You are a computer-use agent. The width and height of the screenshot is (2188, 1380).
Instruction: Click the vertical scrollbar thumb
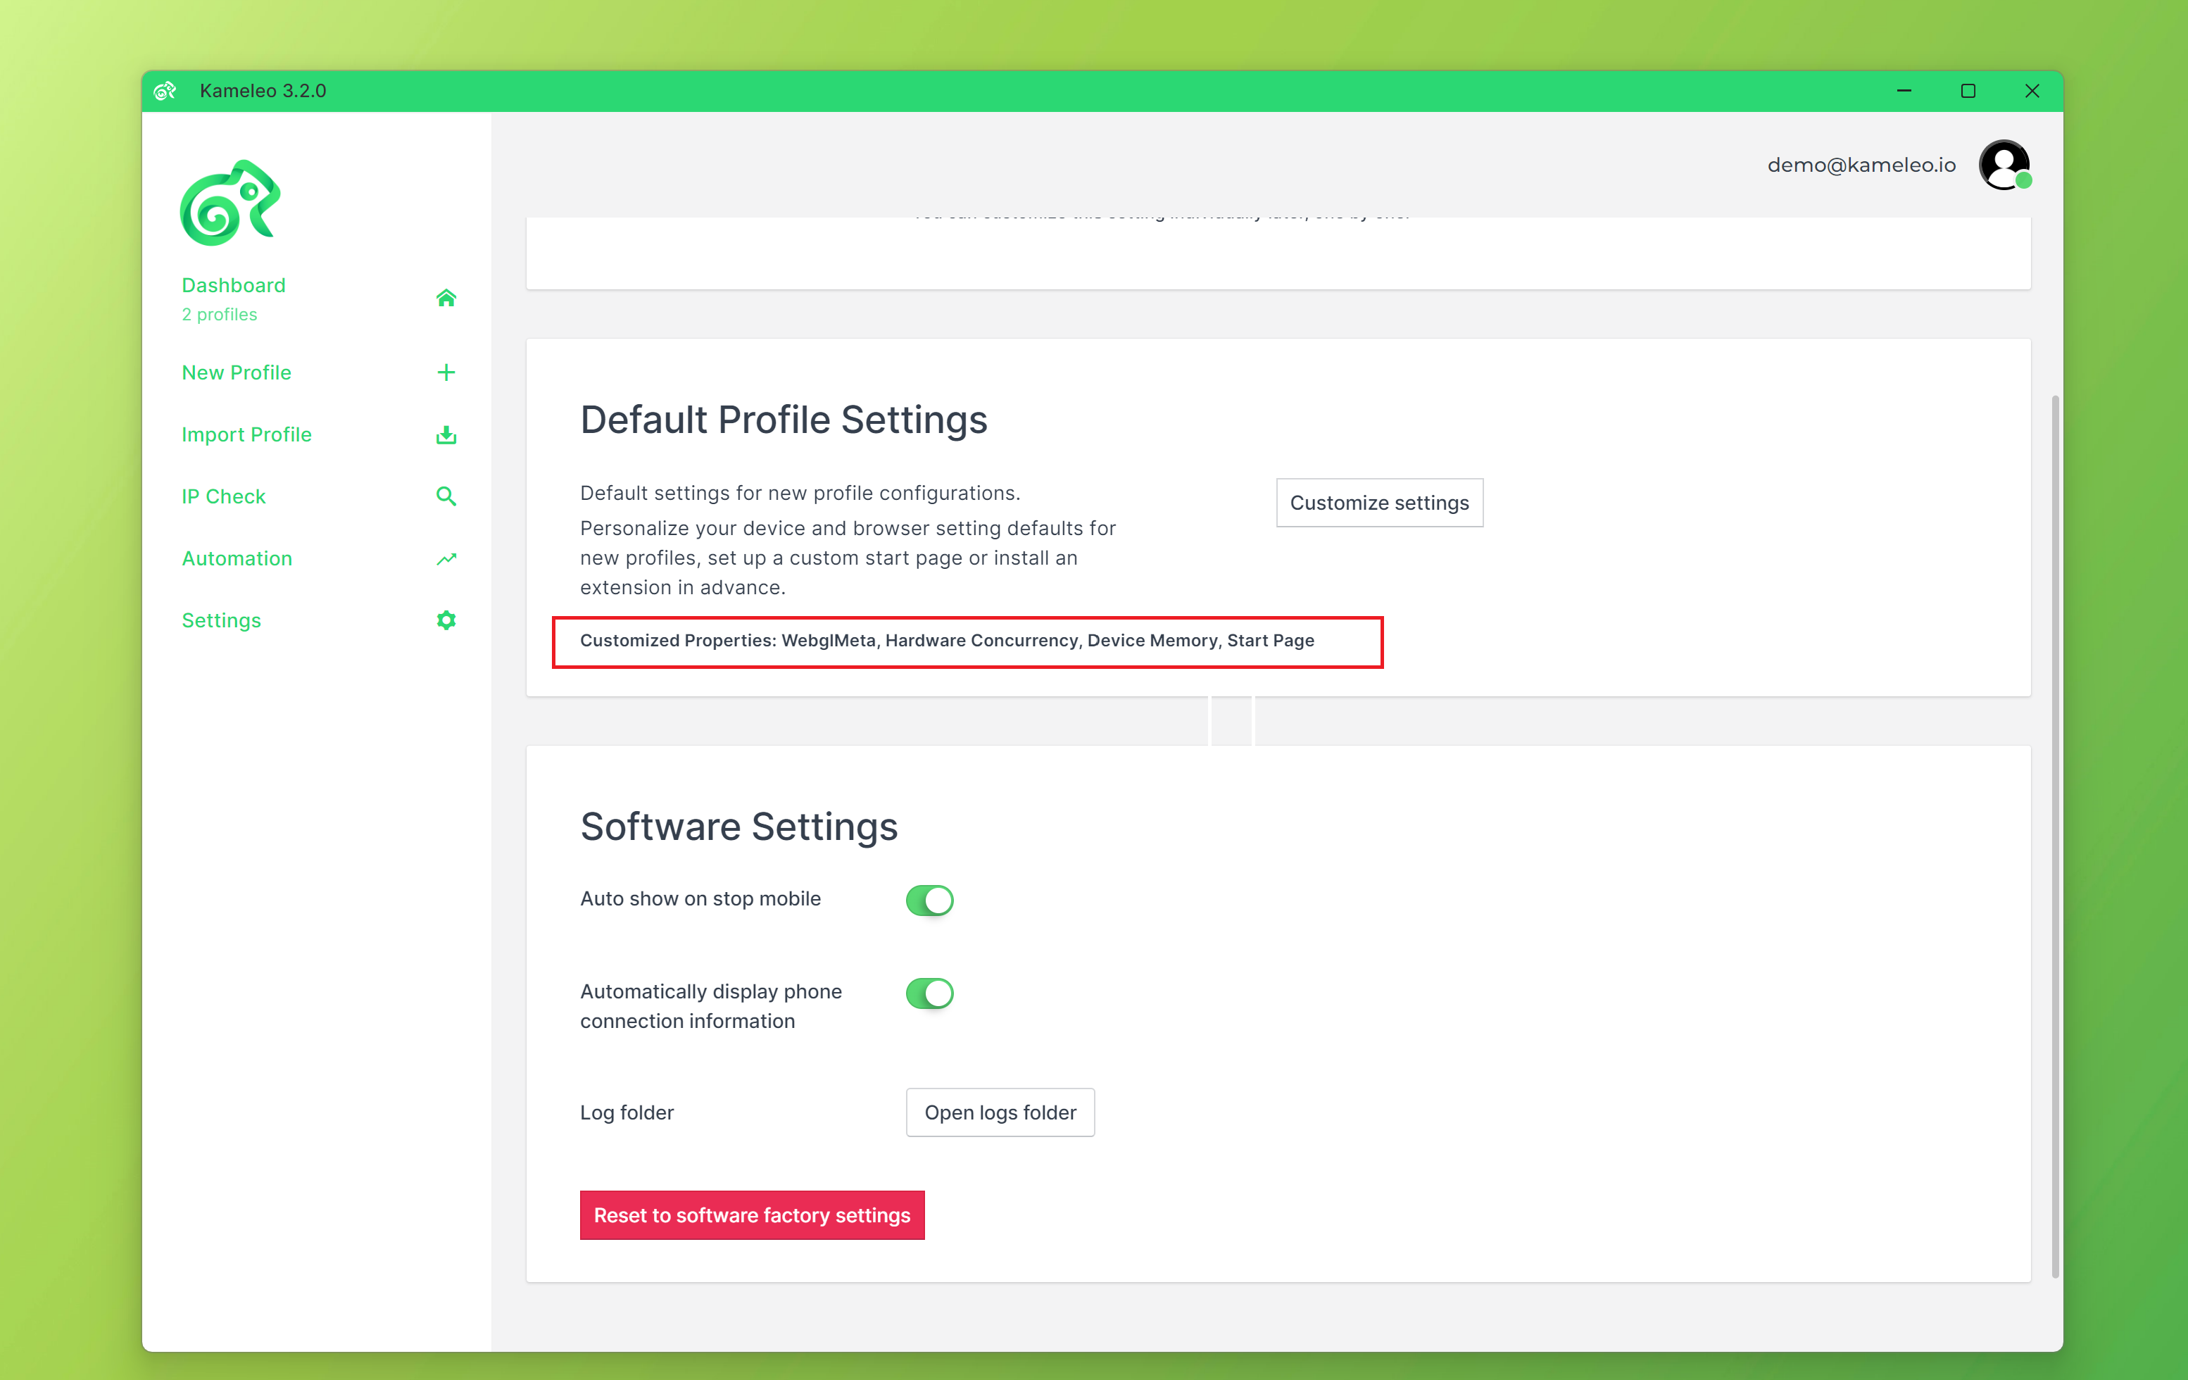pyautogui.click(x=2056, y=836)
